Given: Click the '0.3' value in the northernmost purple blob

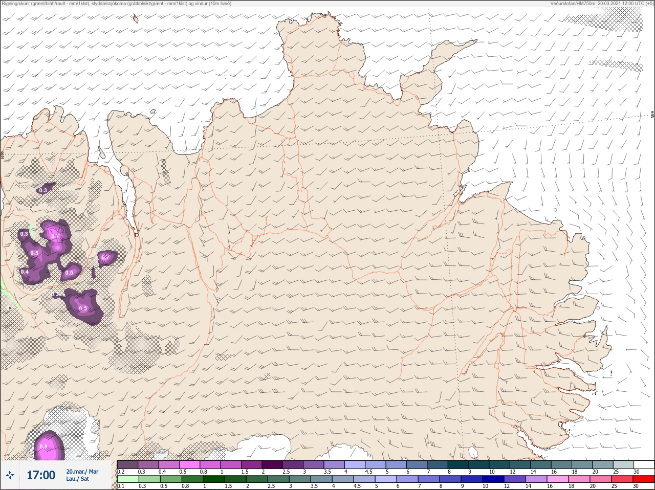Looking at the screenshot, I should pyautogui.click(x=43, y=190).
